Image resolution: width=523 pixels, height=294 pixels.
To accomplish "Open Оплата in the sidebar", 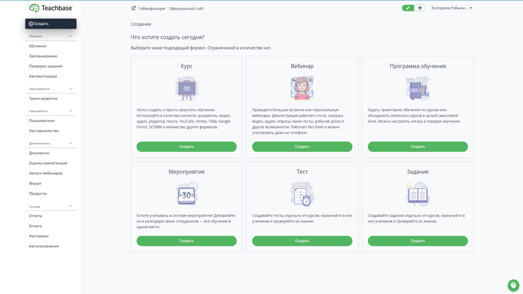I will [35, 226].
